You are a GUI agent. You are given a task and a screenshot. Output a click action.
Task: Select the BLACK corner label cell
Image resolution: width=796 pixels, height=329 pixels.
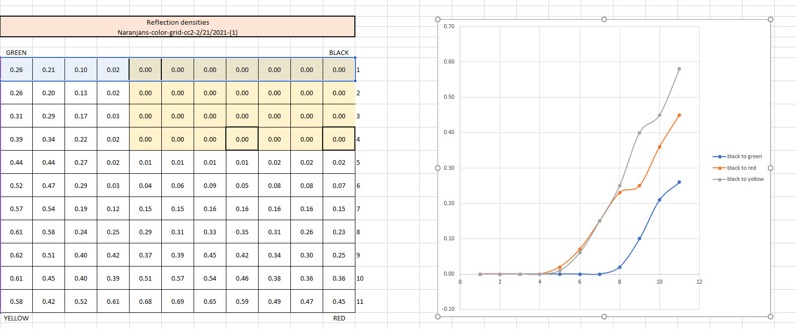[339, 52]
